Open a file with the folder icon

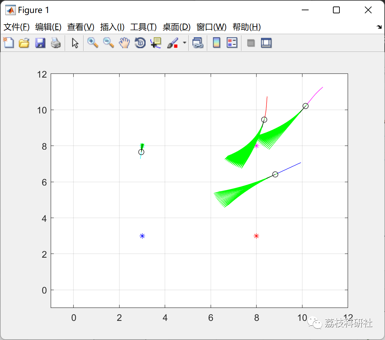(x=24, y=43)
